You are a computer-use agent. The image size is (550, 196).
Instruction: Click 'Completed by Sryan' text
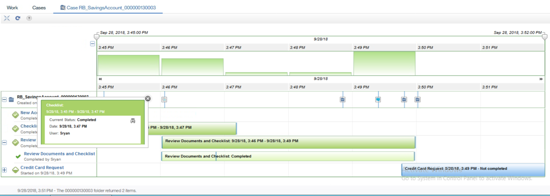pos(42,159)
